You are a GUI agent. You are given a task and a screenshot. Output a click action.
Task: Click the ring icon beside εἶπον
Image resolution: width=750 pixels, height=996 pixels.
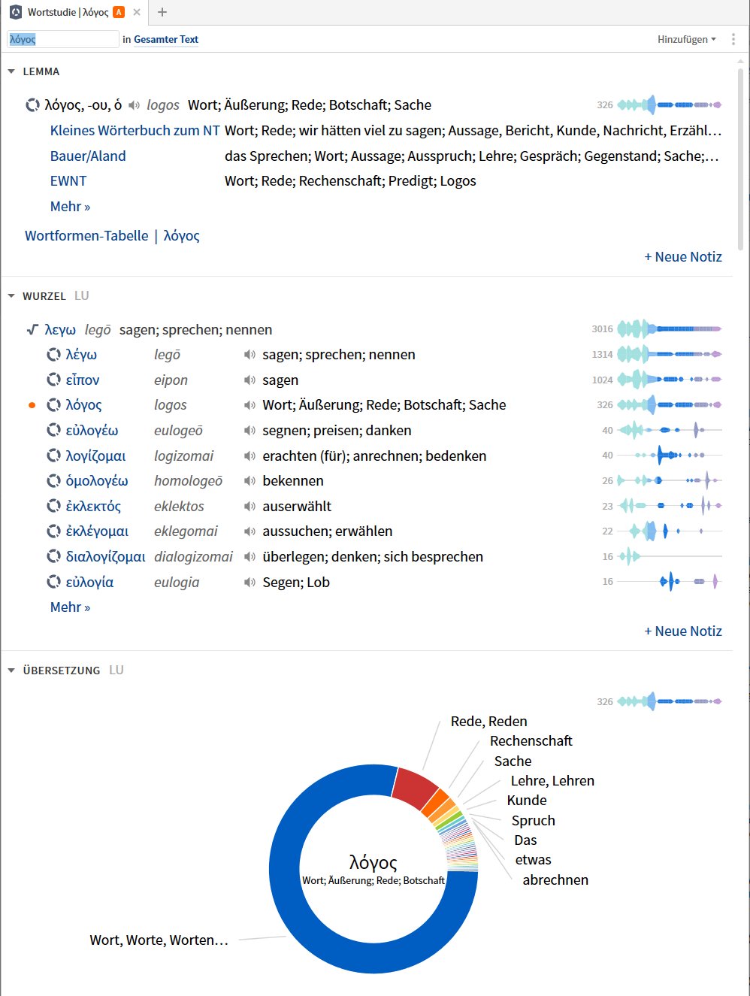tap(53, 380)
